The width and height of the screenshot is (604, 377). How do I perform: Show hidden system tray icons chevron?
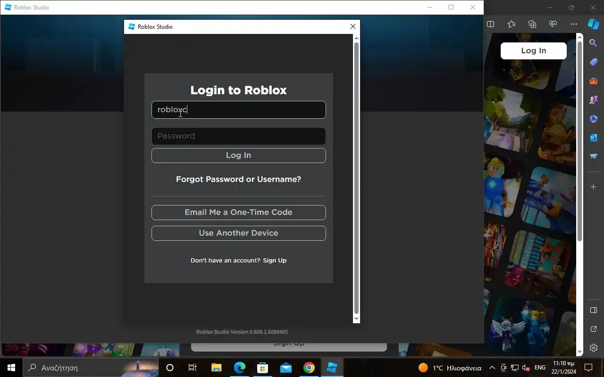(492, 368)
